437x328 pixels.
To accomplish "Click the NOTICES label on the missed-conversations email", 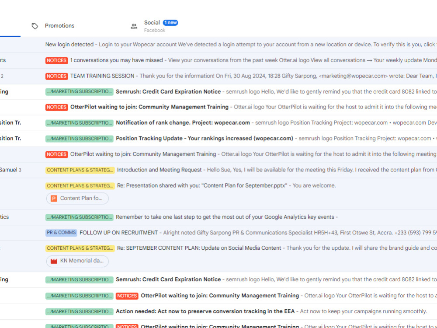I will point(56,60).
